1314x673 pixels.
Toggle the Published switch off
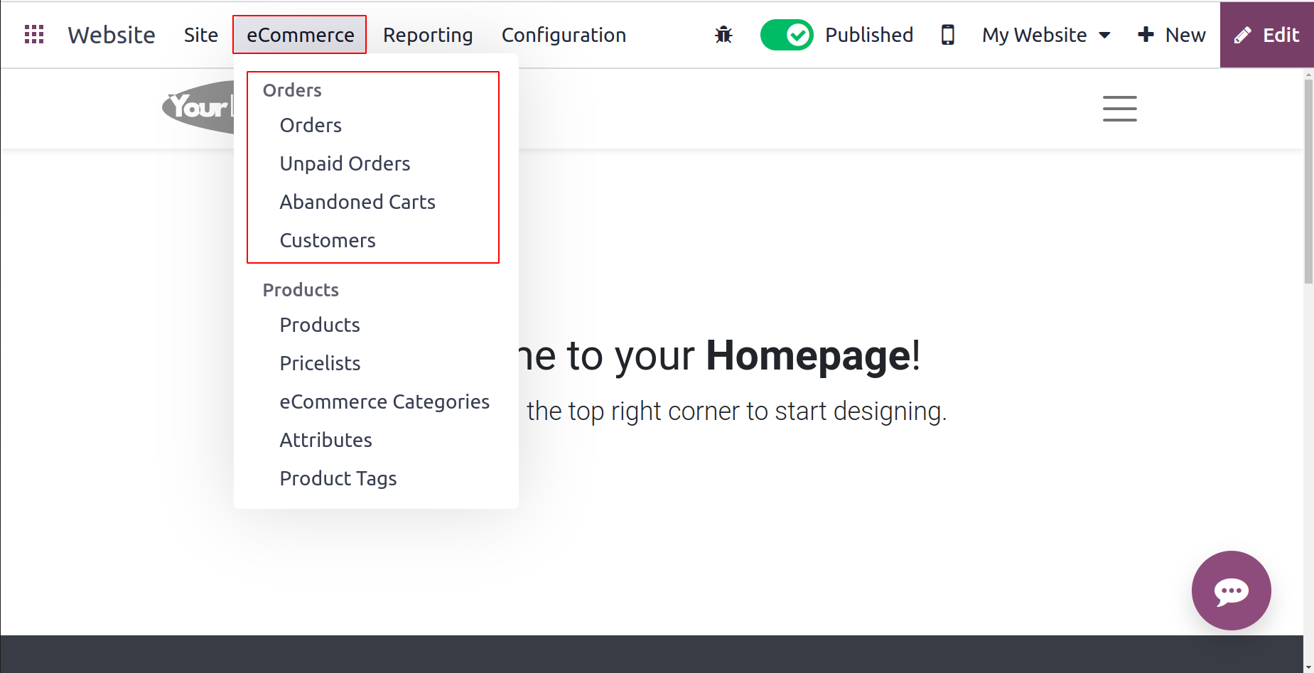coord(787,35)
